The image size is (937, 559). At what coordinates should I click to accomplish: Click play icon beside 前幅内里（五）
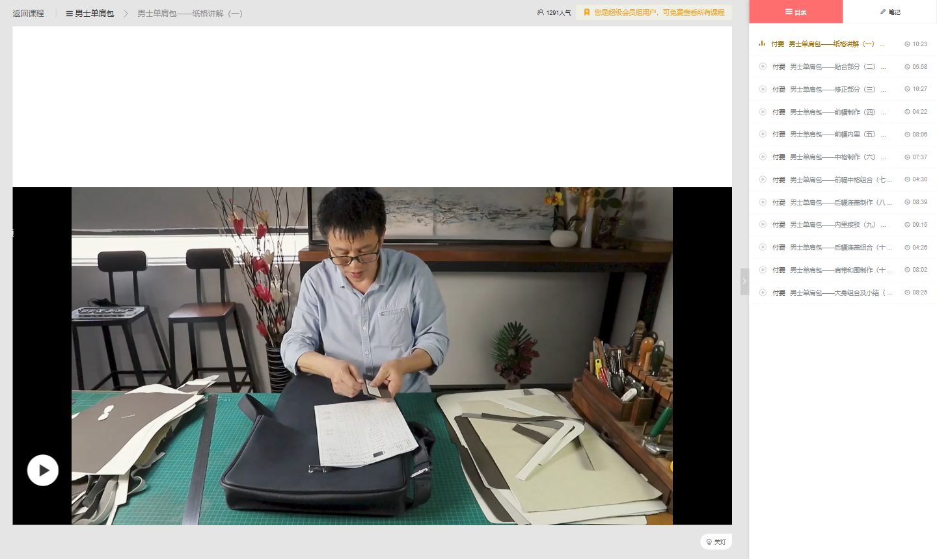[763, 134]
